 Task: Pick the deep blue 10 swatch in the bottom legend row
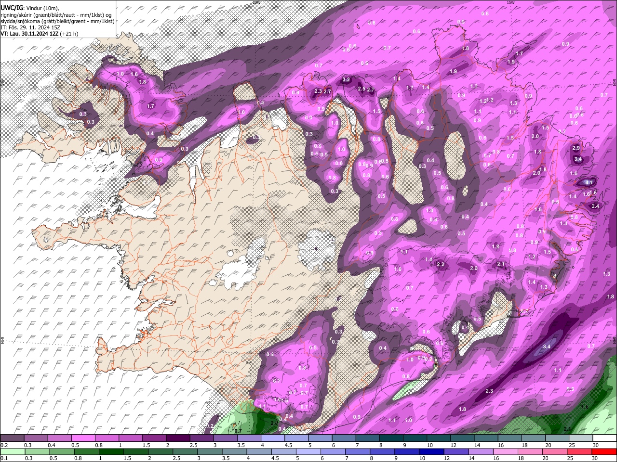431,451
